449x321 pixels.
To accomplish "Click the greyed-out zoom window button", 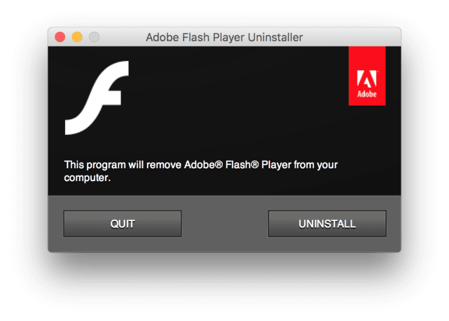I will point(94,37).
